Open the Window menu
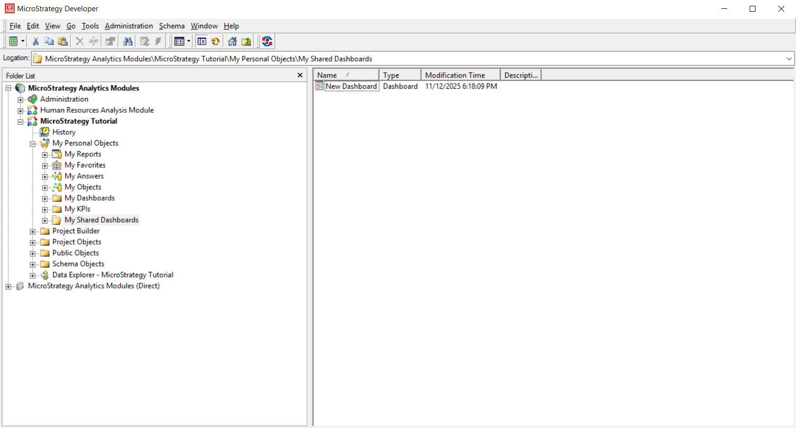796x428 pixels. click(x=204, y=26)
